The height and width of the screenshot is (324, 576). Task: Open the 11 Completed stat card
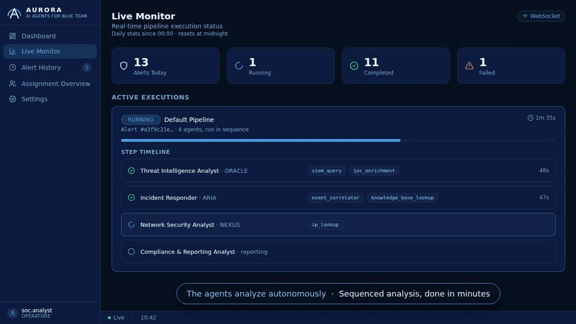point(396,66)
